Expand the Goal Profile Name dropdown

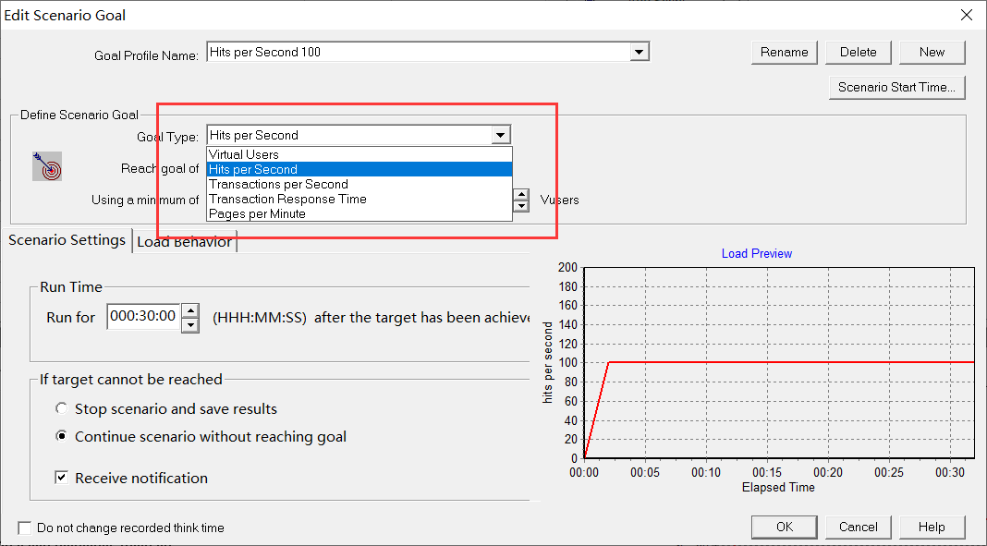point(640,53)
